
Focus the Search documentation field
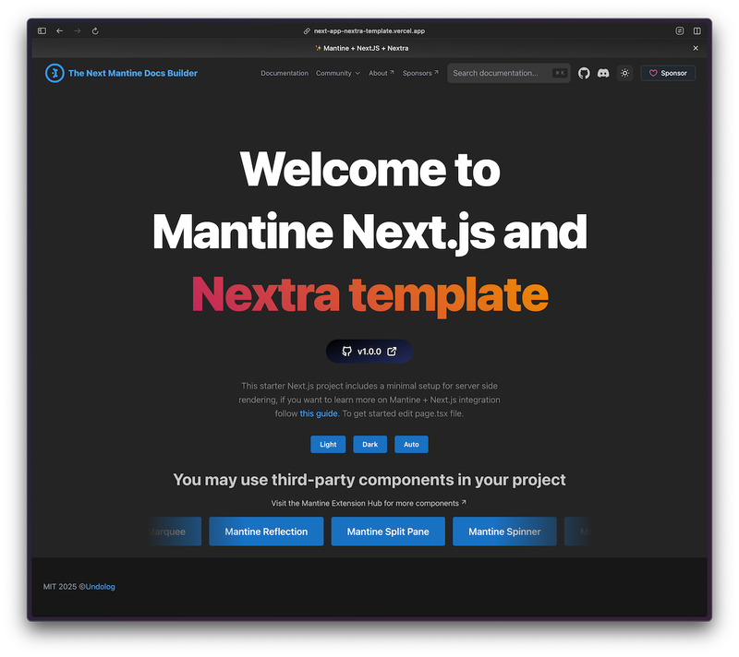coord(509,73)
